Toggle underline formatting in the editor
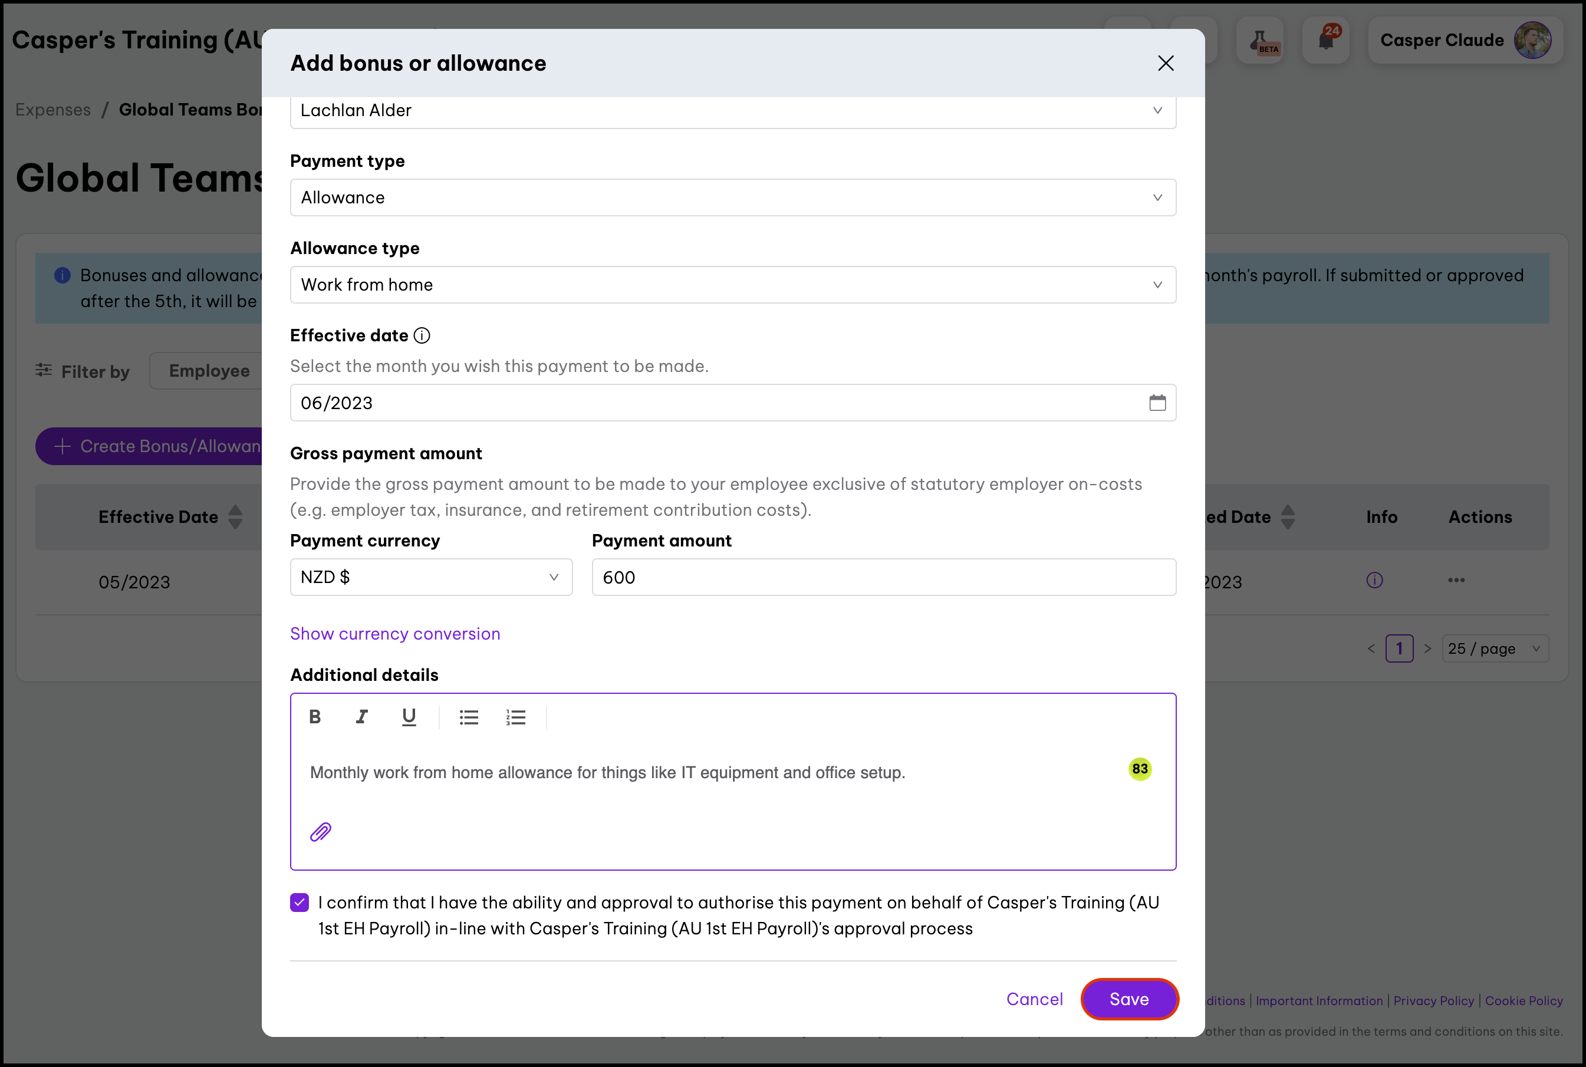Image resolution: width=1586 pixels, height=1067 pixels. pos(408,717)
